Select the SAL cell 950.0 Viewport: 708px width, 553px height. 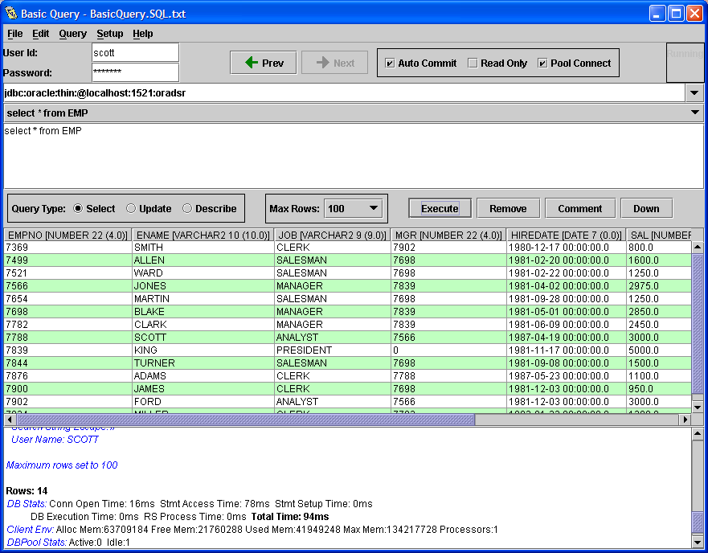[x=659, y=388]
